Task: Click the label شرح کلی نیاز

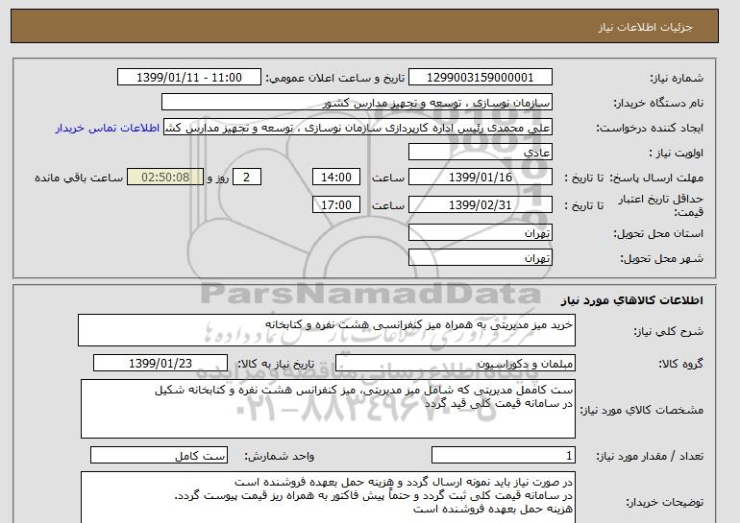Action: (x=668, y=332)
